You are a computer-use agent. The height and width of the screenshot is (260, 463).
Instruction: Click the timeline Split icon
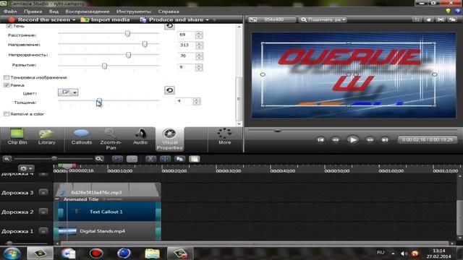click(x=165, y=159)
